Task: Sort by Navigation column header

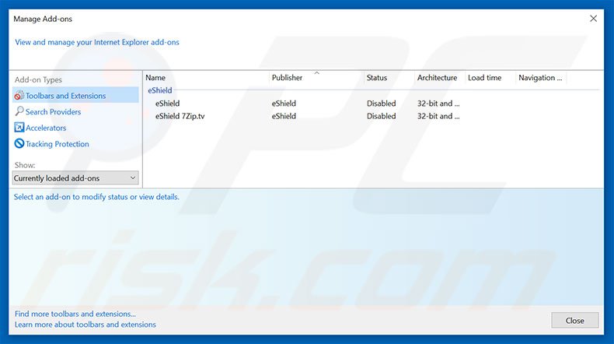Action: point(541,78)
